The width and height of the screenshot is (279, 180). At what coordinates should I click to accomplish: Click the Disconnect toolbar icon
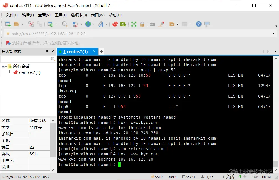click(x=31, y=24)
